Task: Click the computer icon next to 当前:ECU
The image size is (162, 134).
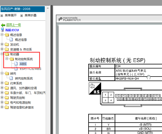Action: (2, 30)
